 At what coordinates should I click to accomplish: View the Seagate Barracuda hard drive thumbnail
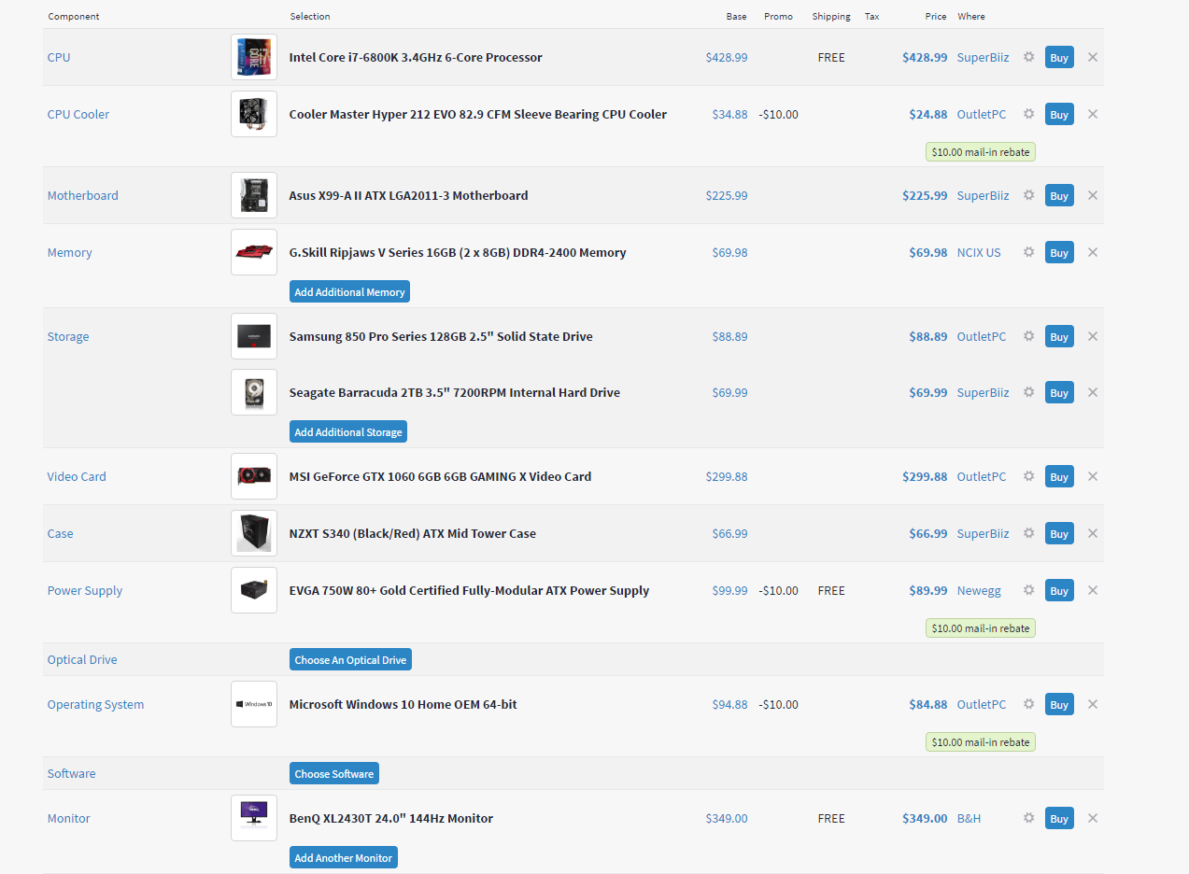254,392
